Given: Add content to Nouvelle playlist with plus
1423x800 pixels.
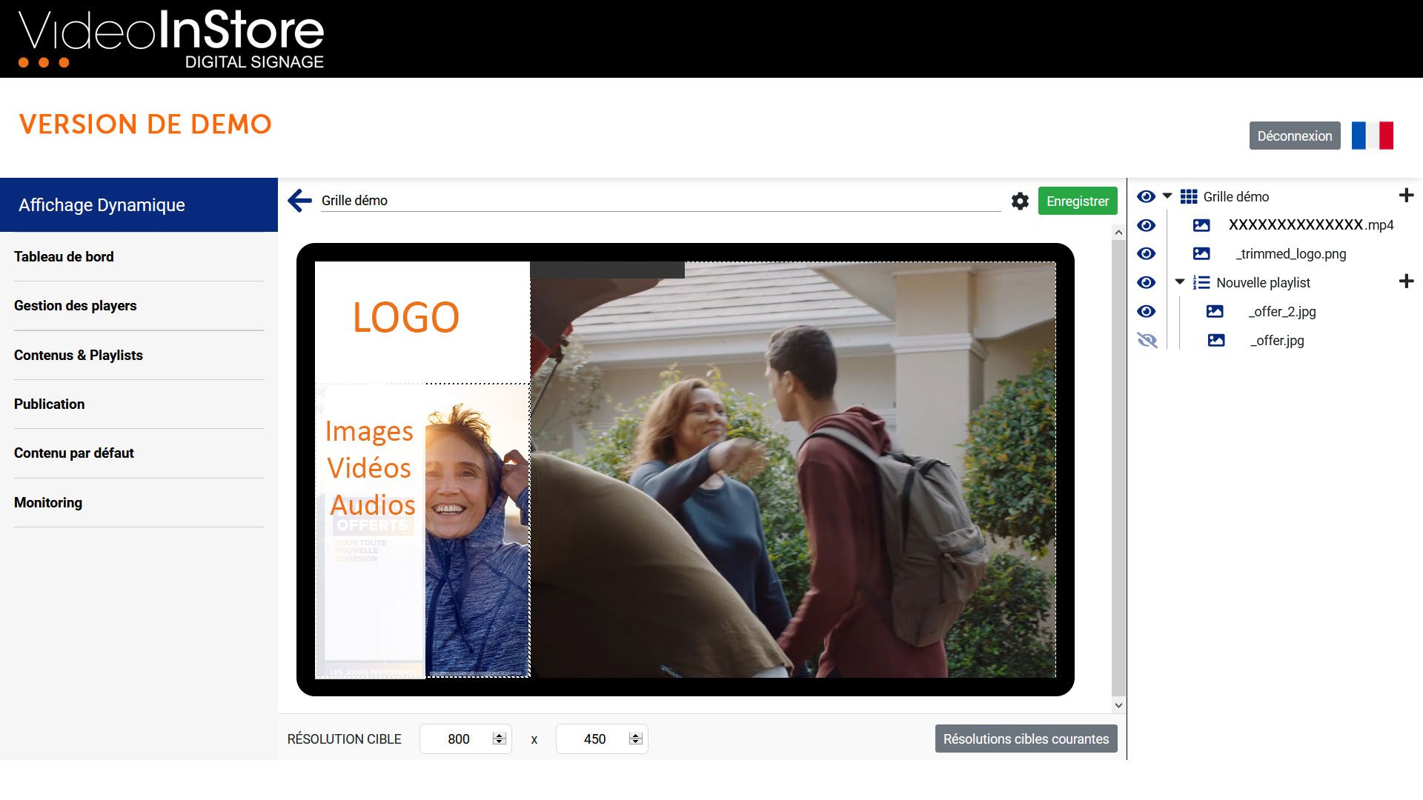Looking at the screenshot, I should pyautogui.click(x=1406, y=281).
